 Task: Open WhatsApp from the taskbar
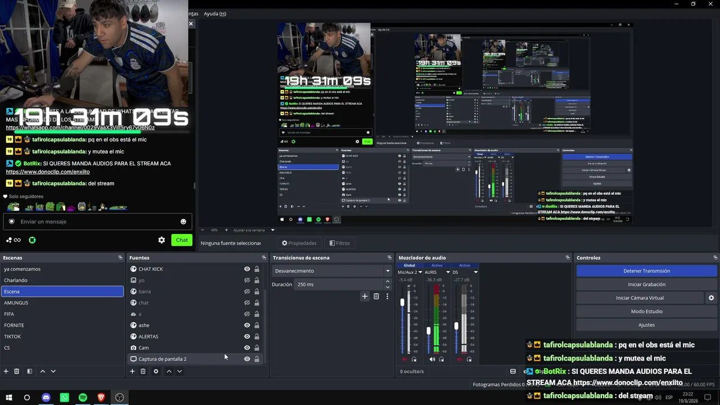65,398
